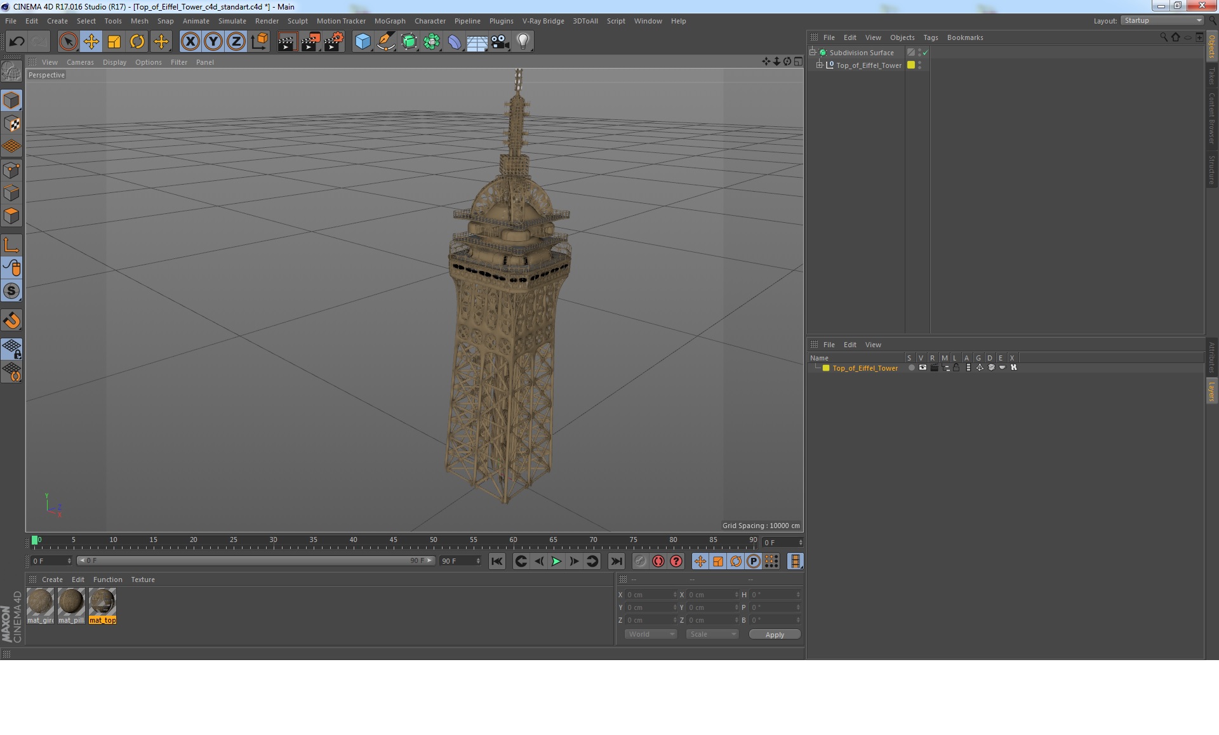The height and width of the screenshot is (735, 1219).
Task: Open the Layout Startup dropdown
Action: [x=1162, y=20]
